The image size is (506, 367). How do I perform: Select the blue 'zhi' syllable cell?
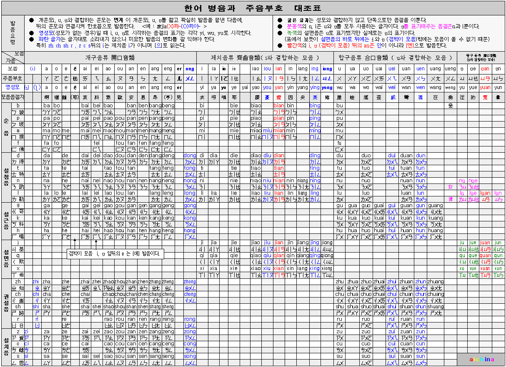pyautogui.click(x=35, y=282)
